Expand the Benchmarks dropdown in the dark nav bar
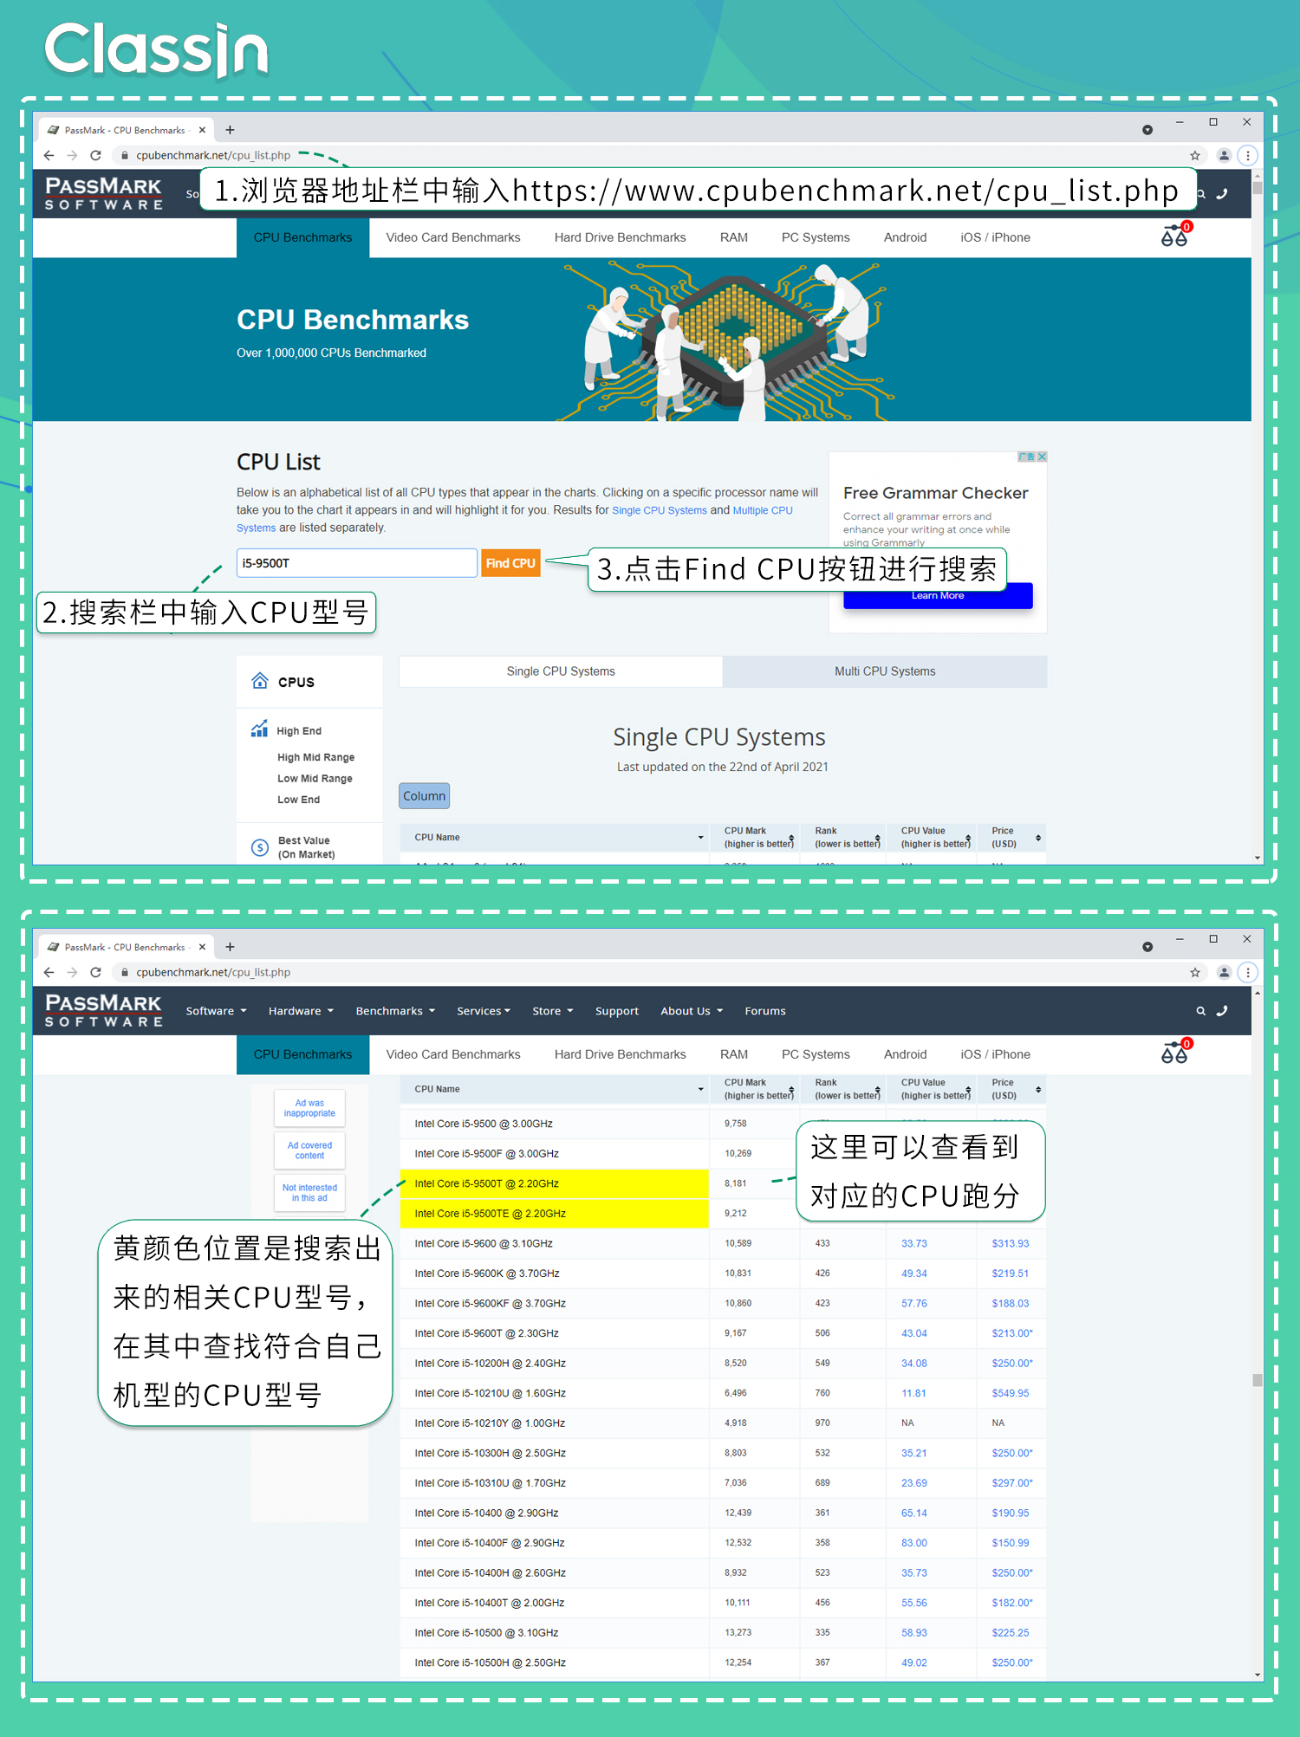Image resolution: width=1300 pixels, height=1737 pixels. click(x=395, y=1011)
